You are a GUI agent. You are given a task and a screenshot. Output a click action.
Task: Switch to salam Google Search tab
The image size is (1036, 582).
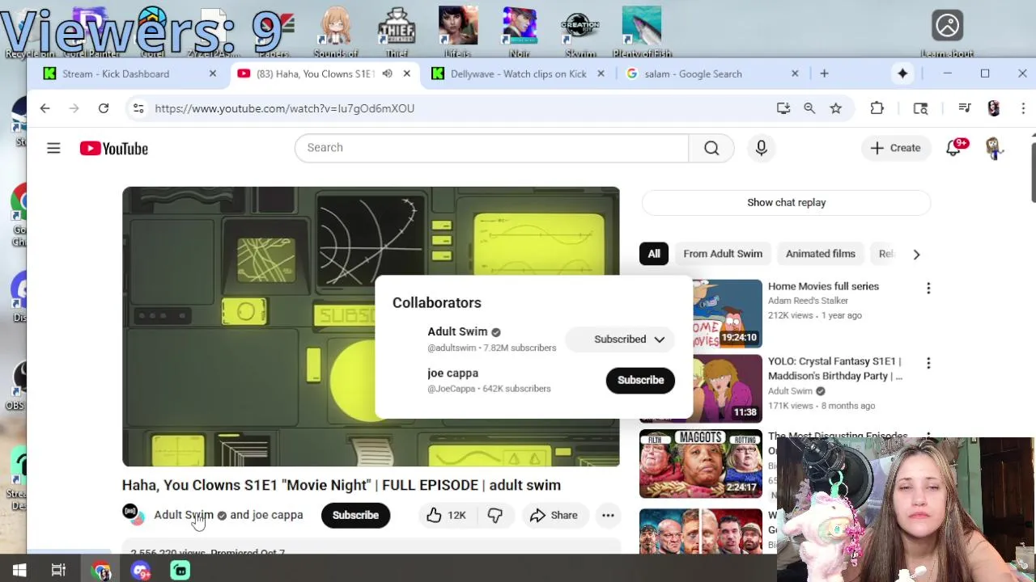pyautogui.click(x=693, y=74)
